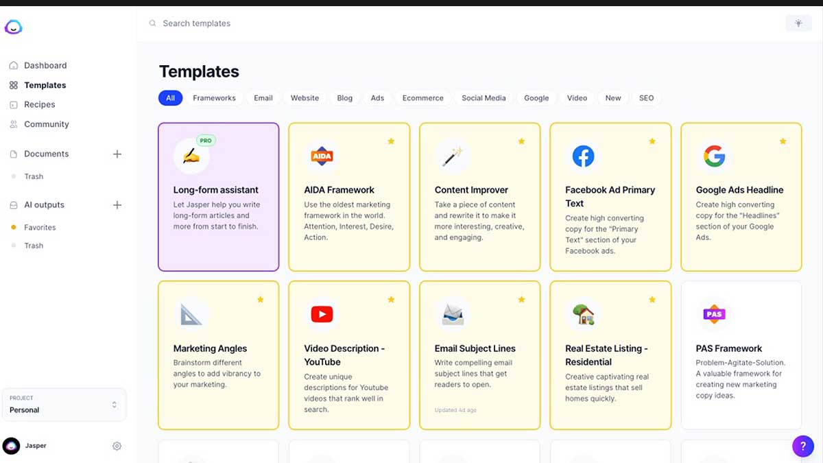This screenshot has height=463, width=823.
Task: Expand the AI outputs section
Action: click(44, 205)
